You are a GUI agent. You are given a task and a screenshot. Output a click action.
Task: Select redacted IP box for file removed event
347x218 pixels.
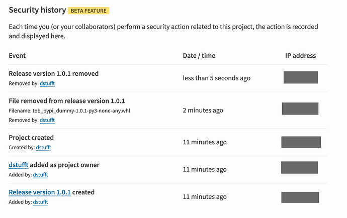click(300, 108)
